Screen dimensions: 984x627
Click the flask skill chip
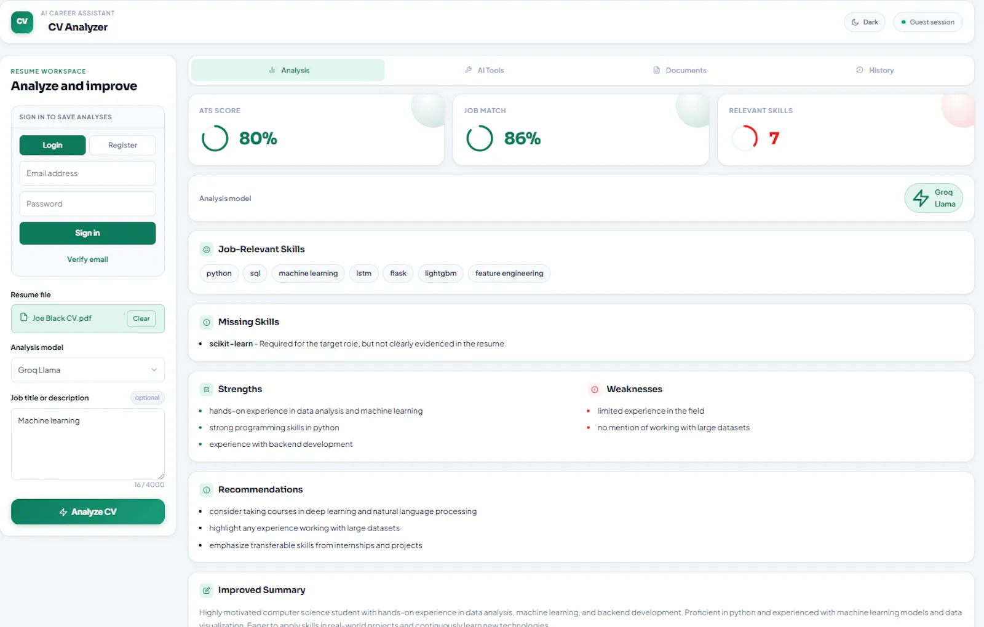pos(398,273)
